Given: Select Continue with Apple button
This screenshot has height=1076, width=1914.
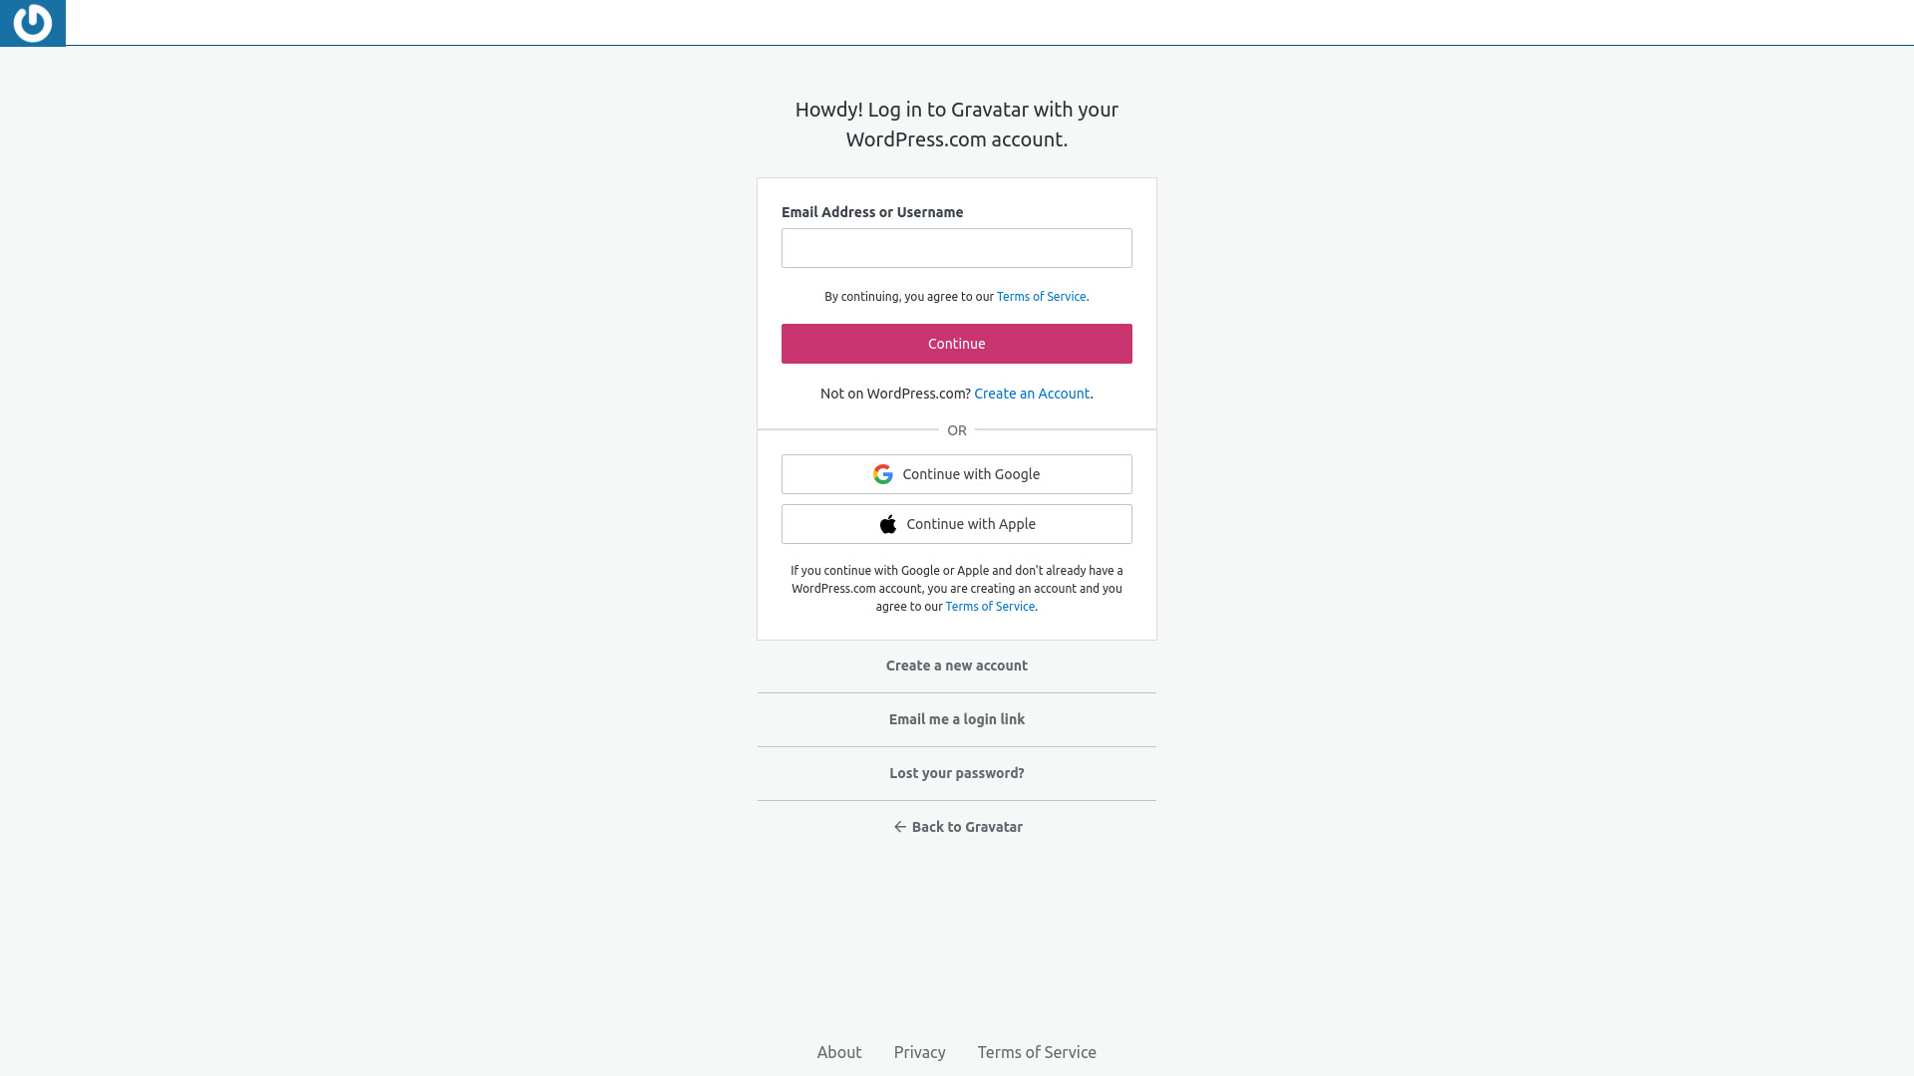Looking at the screenshot, I should [957, 524].
